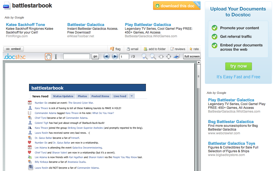Click the docstoc logo in viewer toolbar
The width and height of the screenshot is (274, 171).
(15, 56)
